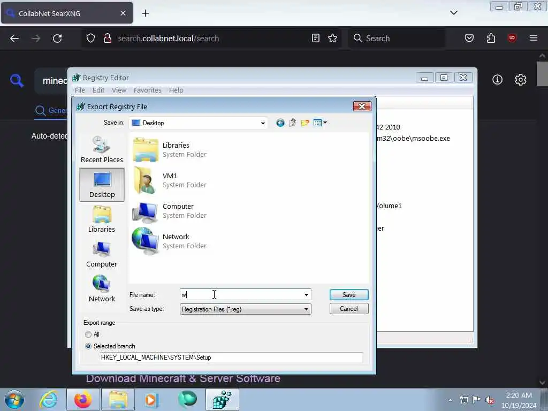Image resolution: width=548 pixels, height=411 pixels.
Task: Select the Computer system folder item
Action: [170, 211]
